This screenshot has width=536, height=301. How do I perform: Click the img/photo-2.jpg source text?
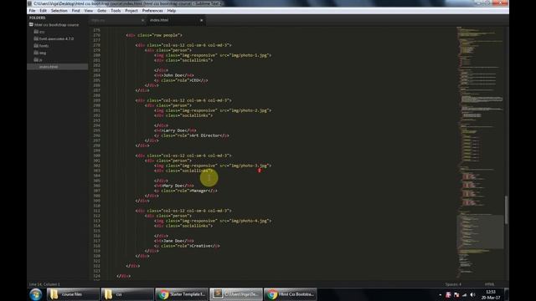(x=250, y=110)
